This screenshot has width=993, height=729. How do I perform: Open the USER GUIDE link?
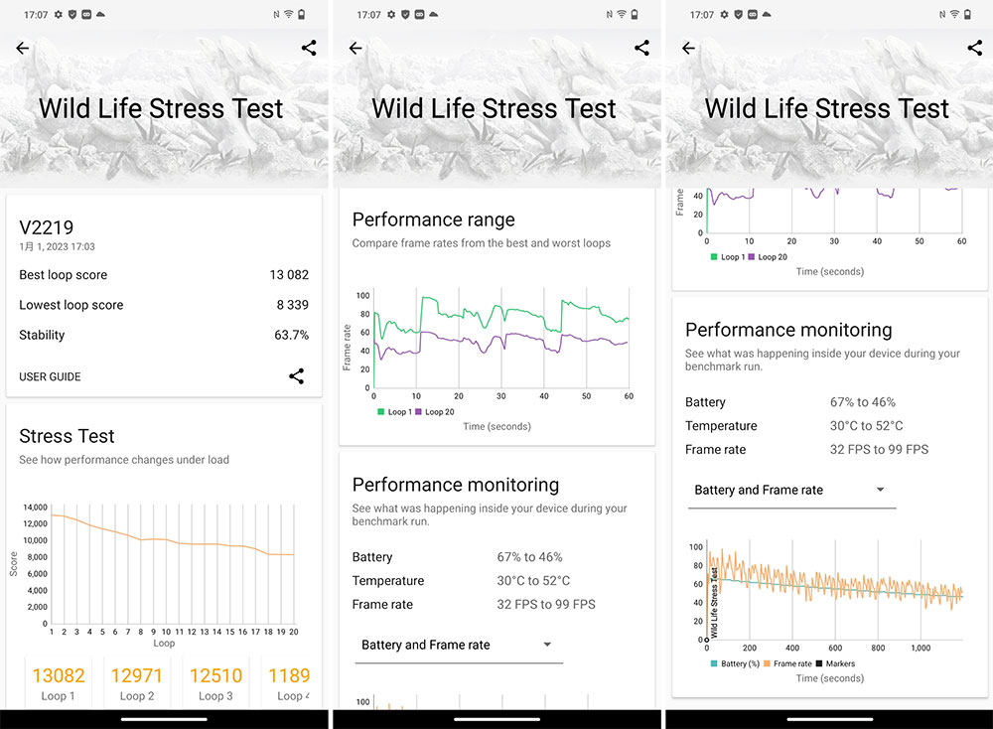[50, 376]
